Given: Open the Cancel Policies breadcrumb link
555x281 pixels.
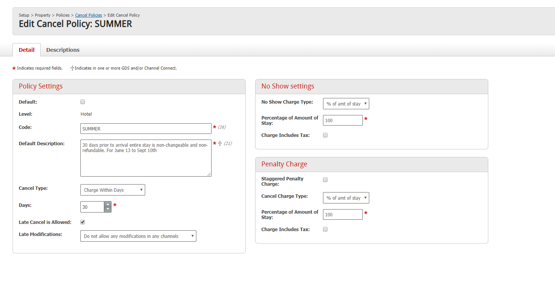Looking at the screenshot, I should click(x=88, y=15).
